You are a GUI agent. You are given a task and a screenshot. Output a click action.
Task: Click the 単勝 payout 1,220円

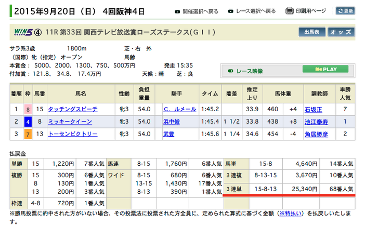click(x=63, y=164)
